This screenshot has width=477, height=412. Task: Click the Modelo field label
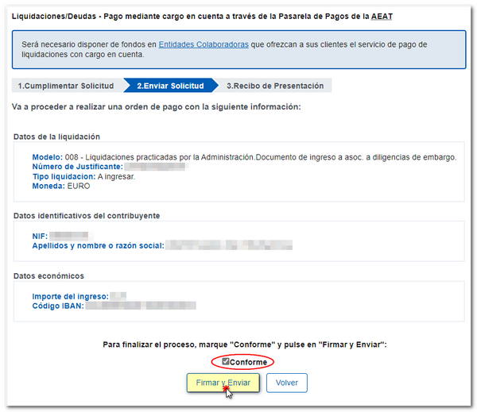[47, 157]
